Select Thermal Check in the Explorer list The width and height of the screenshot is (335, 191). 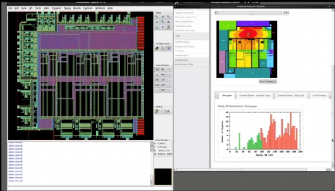tap(182, 60)
